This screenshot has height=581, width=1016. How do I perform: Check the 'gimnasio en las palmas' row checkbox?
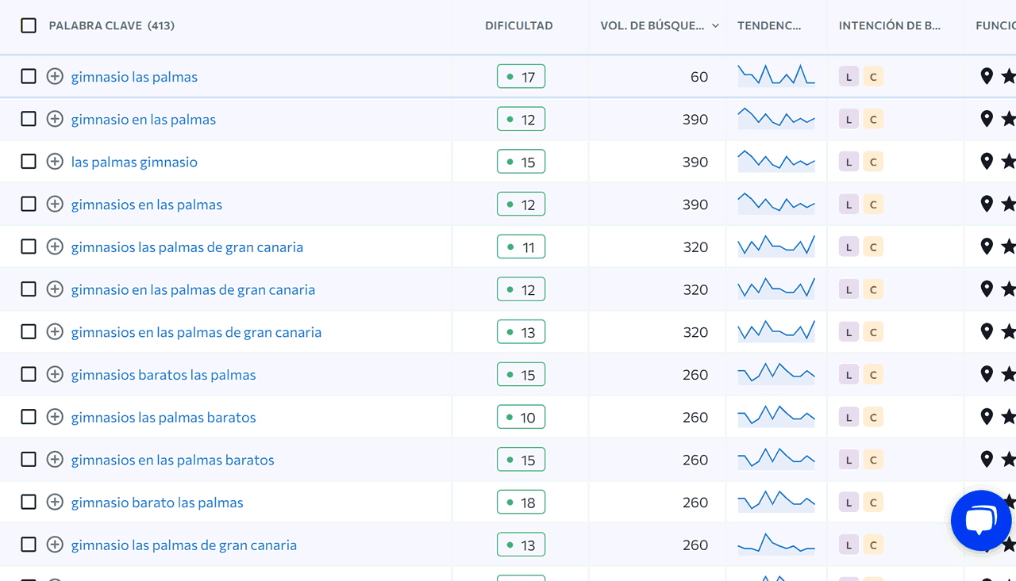(29, 119)
